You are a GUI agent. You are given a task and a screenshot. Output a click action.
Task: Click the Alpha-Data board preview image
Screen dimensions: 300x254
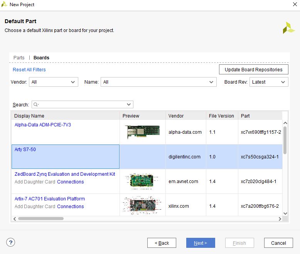click(143, 132)
